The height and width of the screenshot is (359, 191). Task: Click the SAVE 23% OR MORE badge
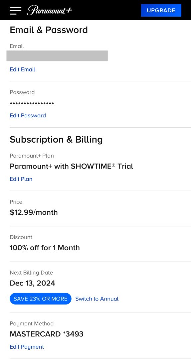[41, 299]
